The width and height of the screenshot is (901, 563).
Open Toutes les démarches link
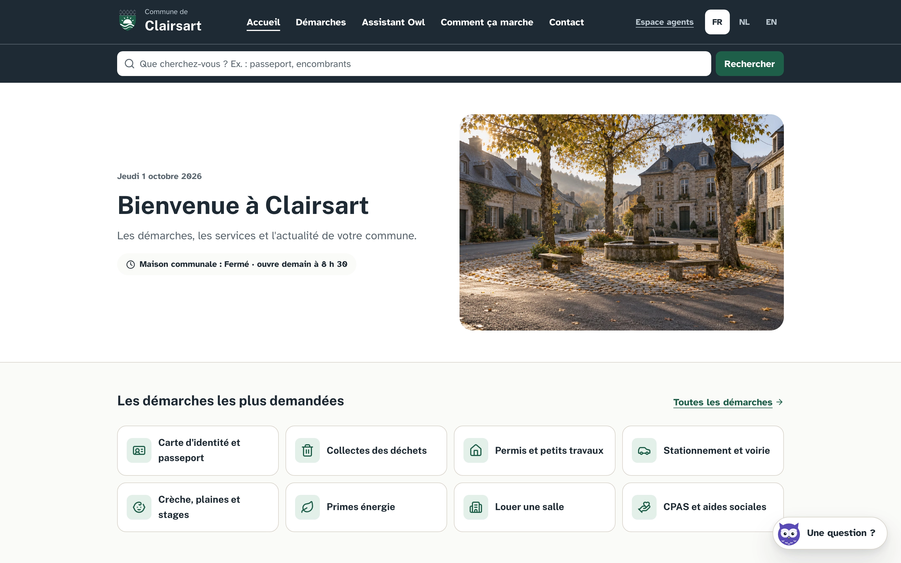(x=723, y=402)
